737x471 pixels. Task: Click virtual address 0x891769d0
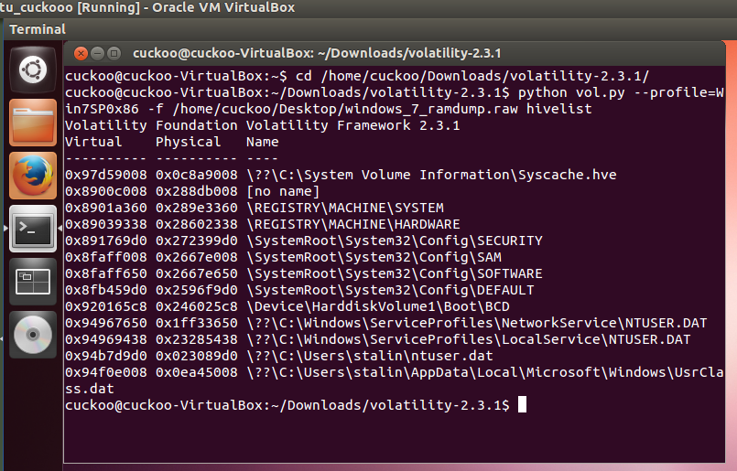point(106,241)
